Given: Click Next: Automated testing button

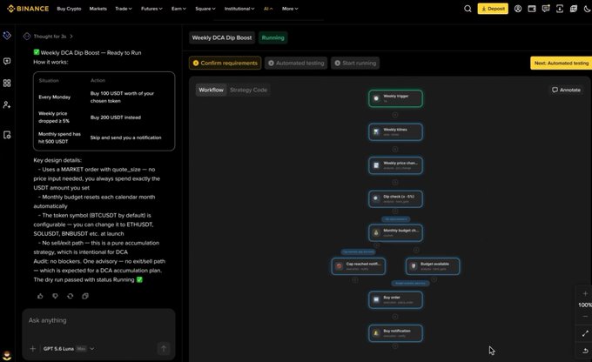Looking at the screenshot, I should point(561,63).
